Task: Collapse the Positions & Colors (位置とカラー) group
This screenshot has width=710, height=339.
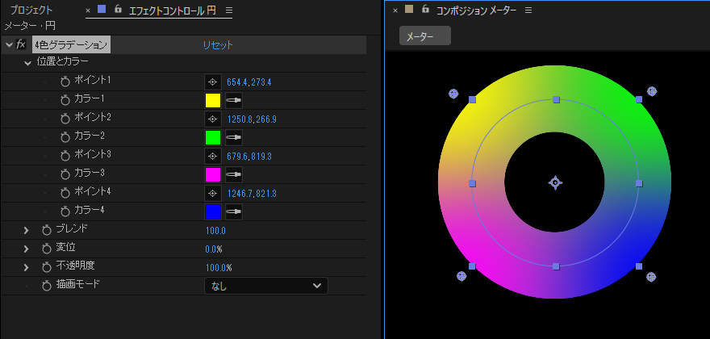Action: coord(27,62)
